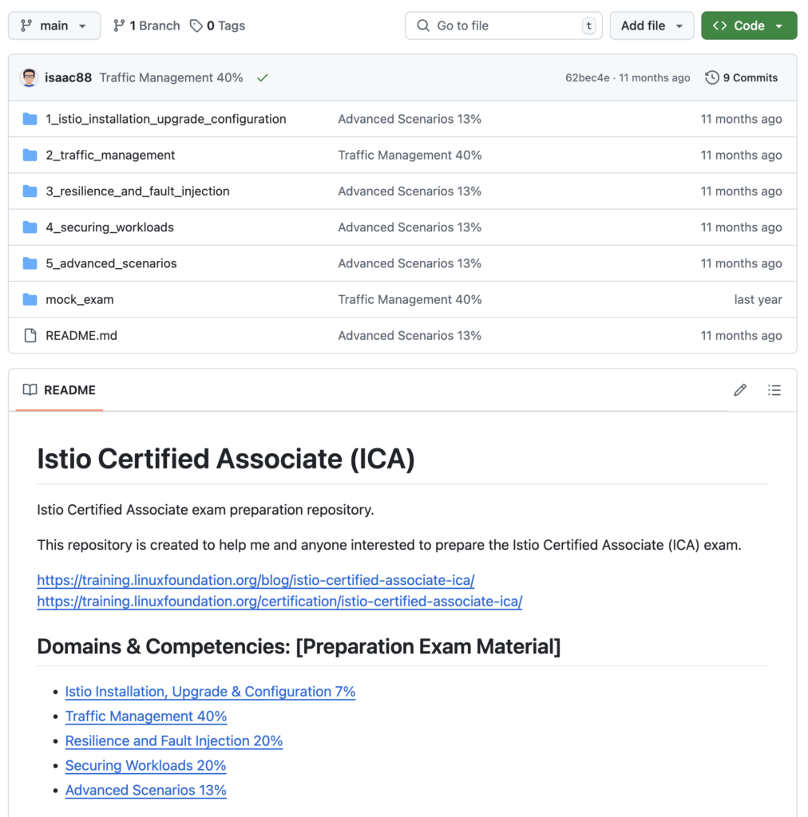Screen dimensions: 808x817
Task: View the 1 Branch link
Action: [x=146, y=26]
